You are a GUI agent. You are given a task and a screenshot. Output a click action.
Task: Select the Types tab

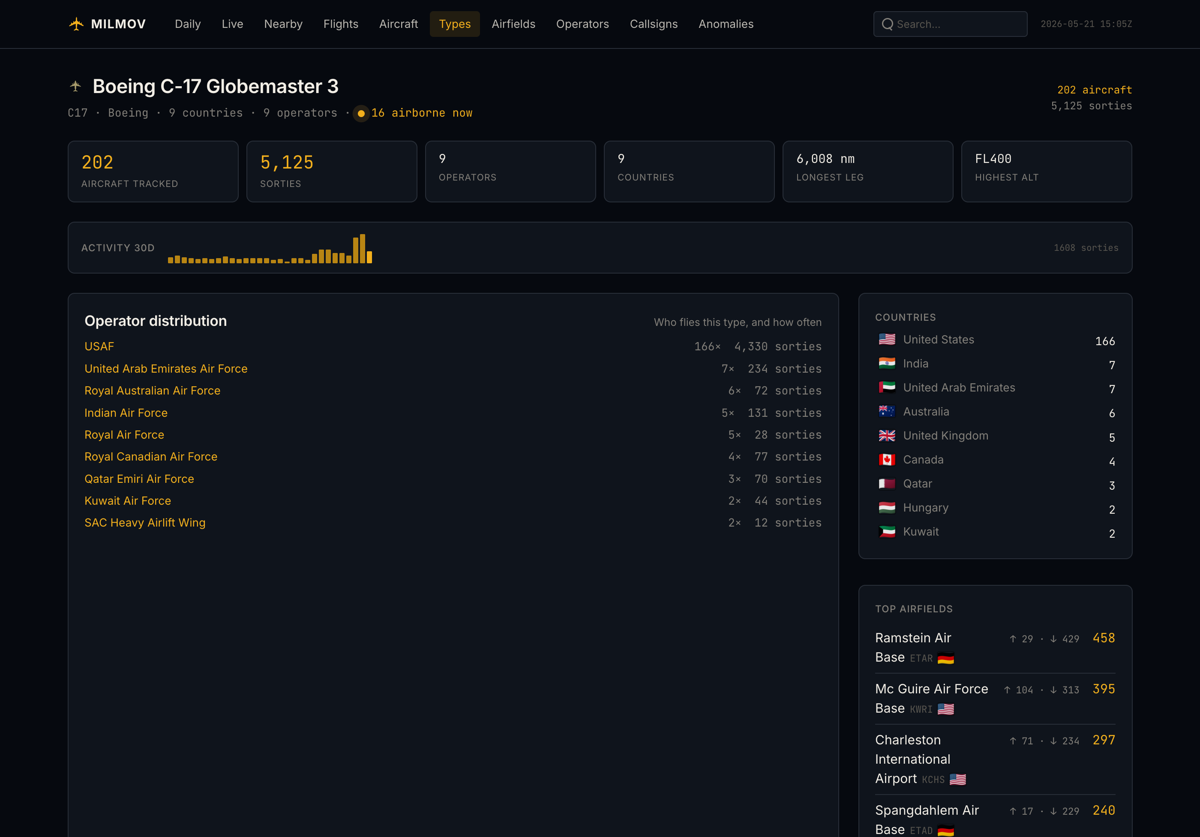[455, 24]
